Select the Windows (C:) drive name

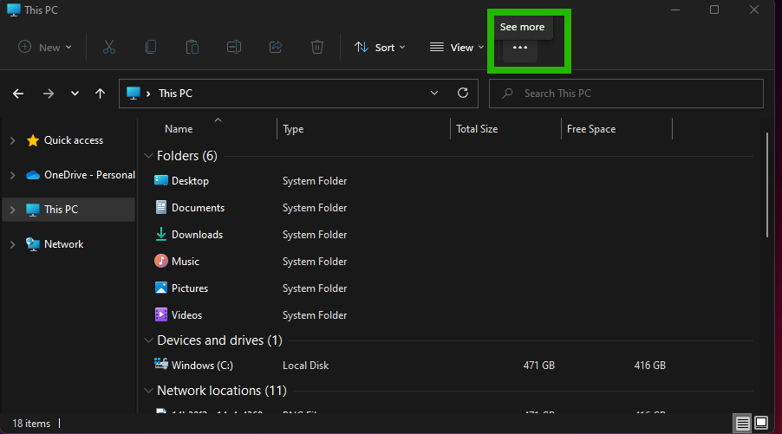pyautogui.click(x=202, y=366)
